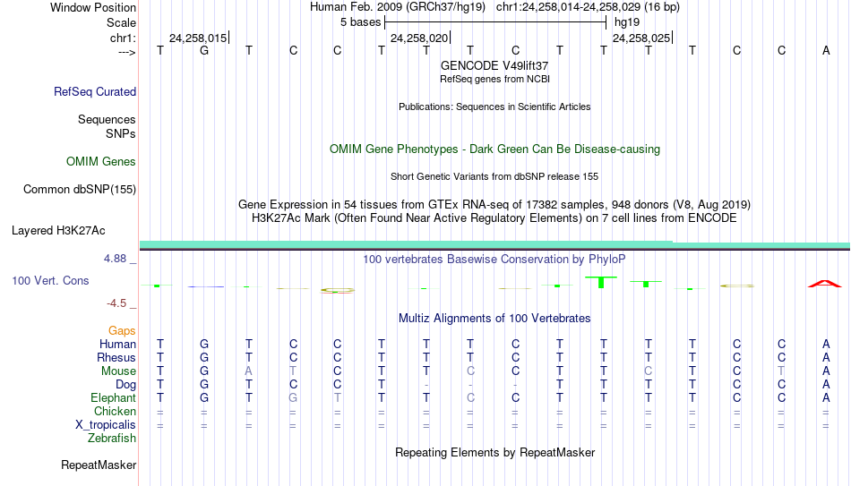Click the hg19 label next to scale bar
The image size is (851, 486).
click(627, 22)
